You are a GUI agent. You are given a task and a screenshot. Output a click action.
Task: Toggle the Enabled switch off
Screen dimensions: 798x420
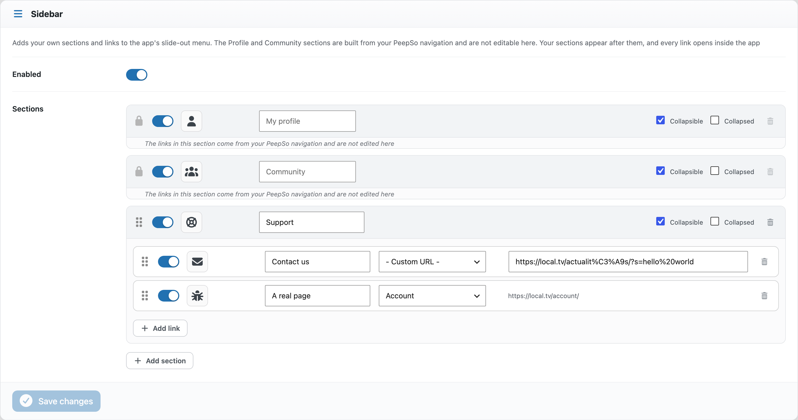137,75
